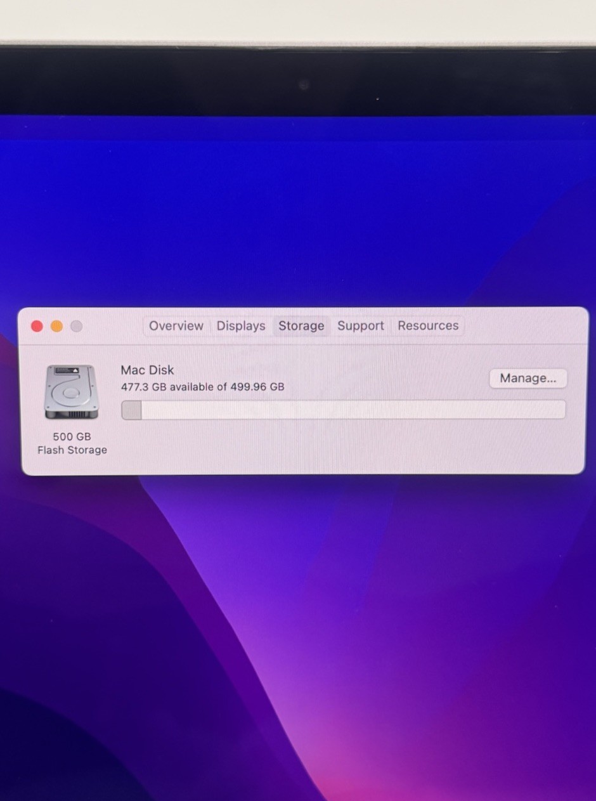Click the Mac Disk name label
596x801 pixels.
click(147, 370)
